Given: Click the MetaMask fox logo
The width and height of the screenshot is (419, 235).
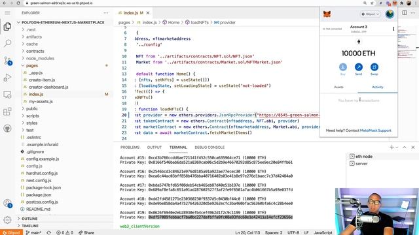Looking at the screenshot, I should point(327,14).
